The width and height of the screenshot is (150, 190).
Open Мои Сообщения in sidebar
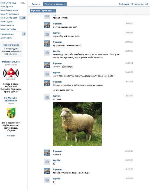click(9, 18)
